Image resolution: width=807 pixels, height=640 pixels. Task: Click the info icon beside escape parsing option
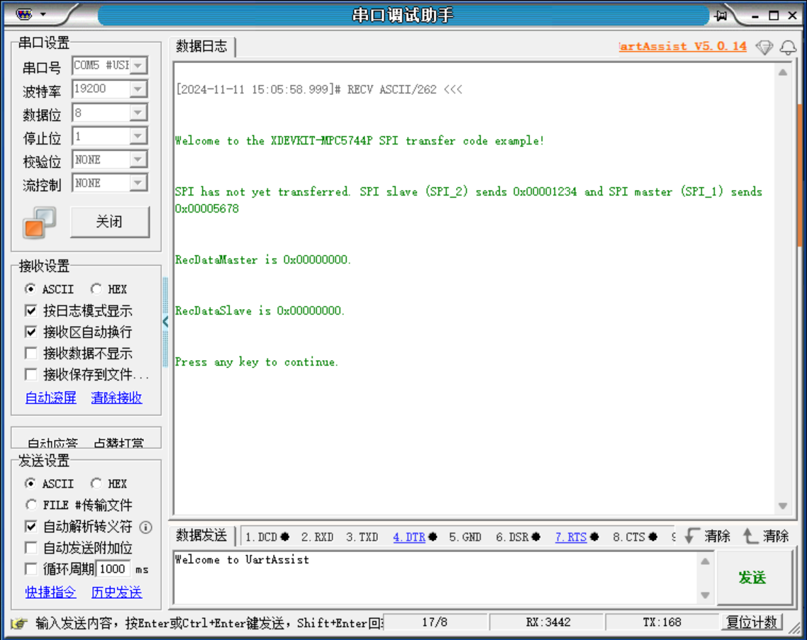tap(146, 527)
